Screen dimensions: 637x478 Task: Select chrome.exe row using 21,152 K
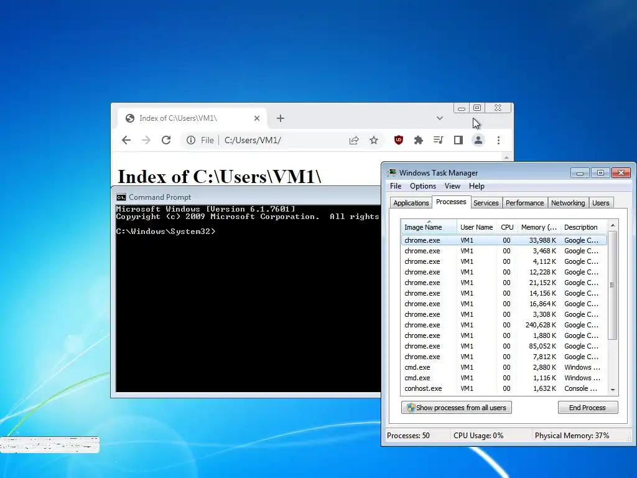point(504,283)
